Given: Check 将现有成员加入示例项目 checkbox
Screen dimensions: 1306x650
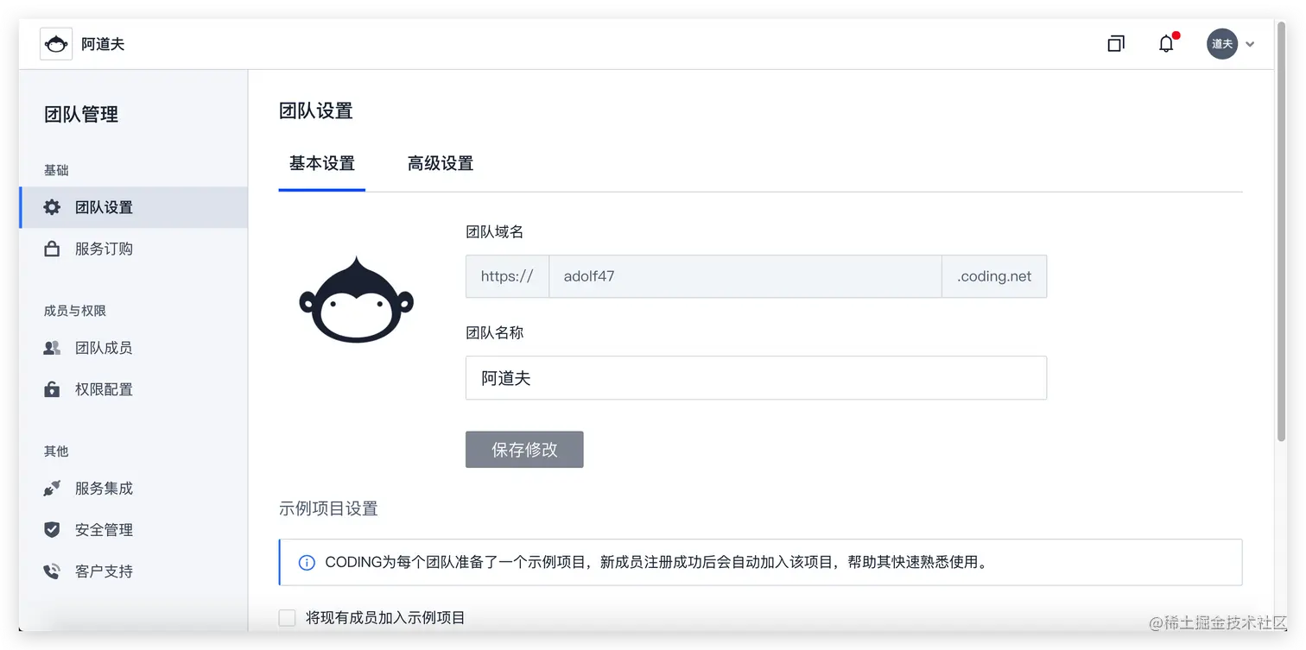Looking at the screenshot, I should [288, 618].
